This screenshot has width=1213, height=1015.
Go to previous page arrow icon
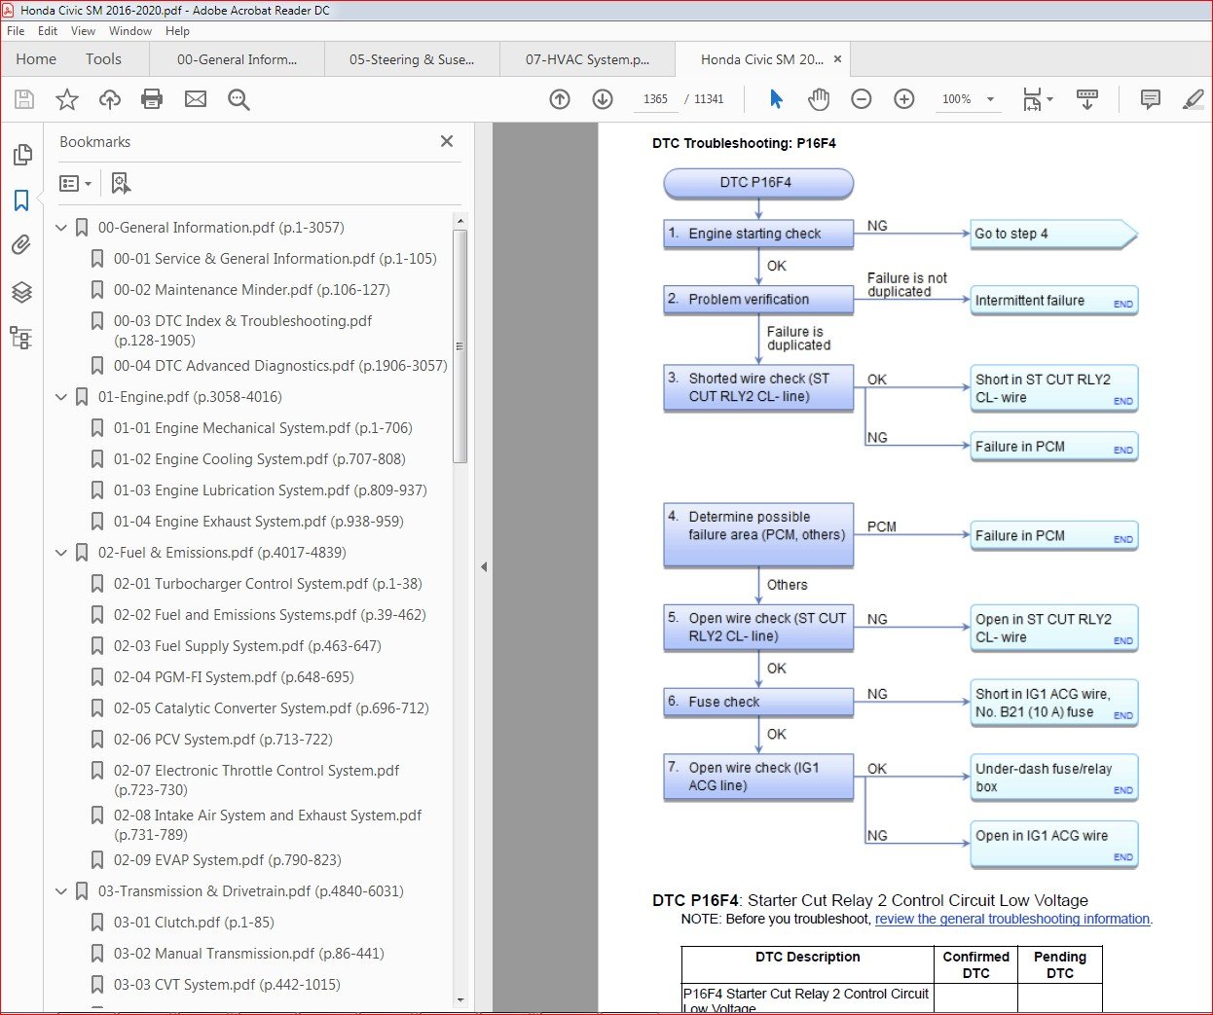[x=560, y=99]
